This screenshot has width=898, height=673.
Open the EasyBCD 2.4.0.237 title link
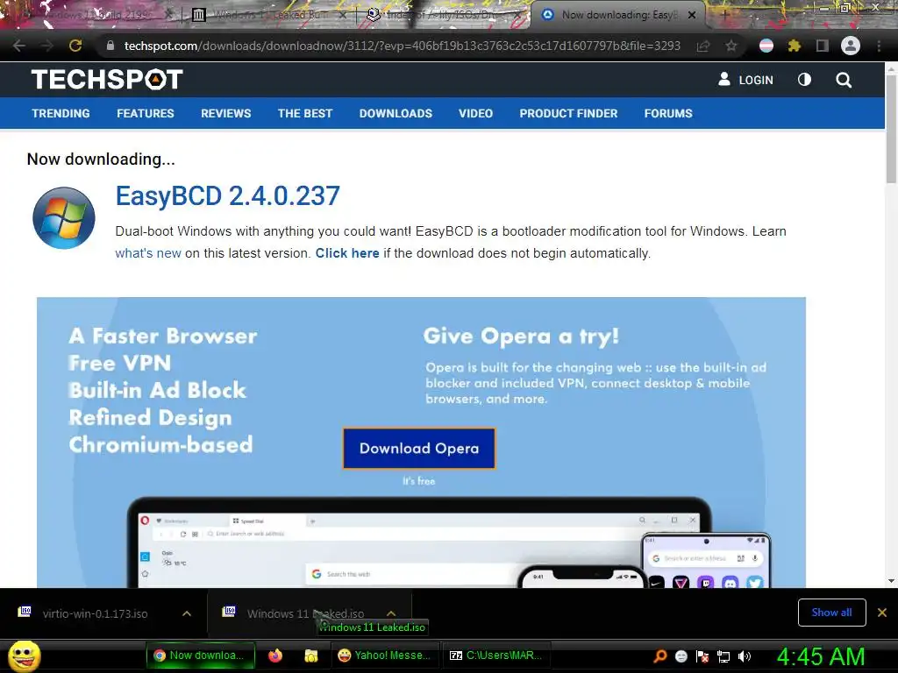tap(228, 195)
